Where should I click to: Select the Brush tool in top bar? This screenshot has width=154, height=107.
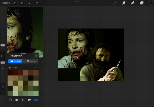115,3
